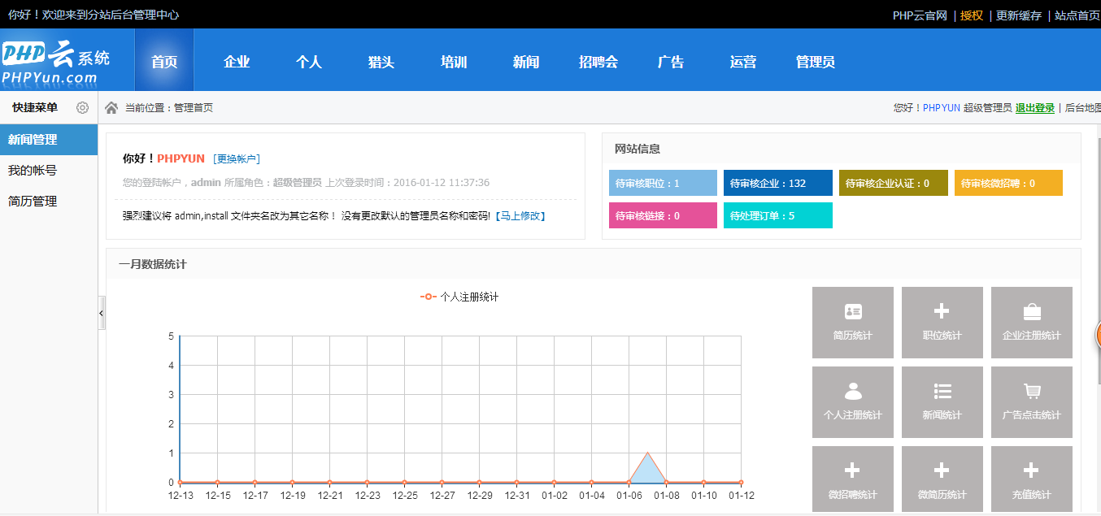Select 简历管理 in the quick menu
Viewport: 1101px width, 516px height.
33,202
